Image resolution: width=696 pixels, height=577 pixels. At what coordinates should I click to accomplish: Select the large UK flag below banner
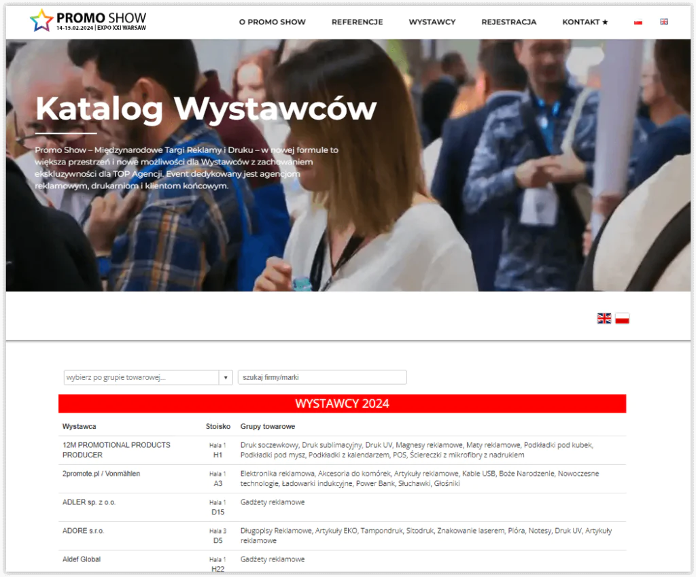604,318
